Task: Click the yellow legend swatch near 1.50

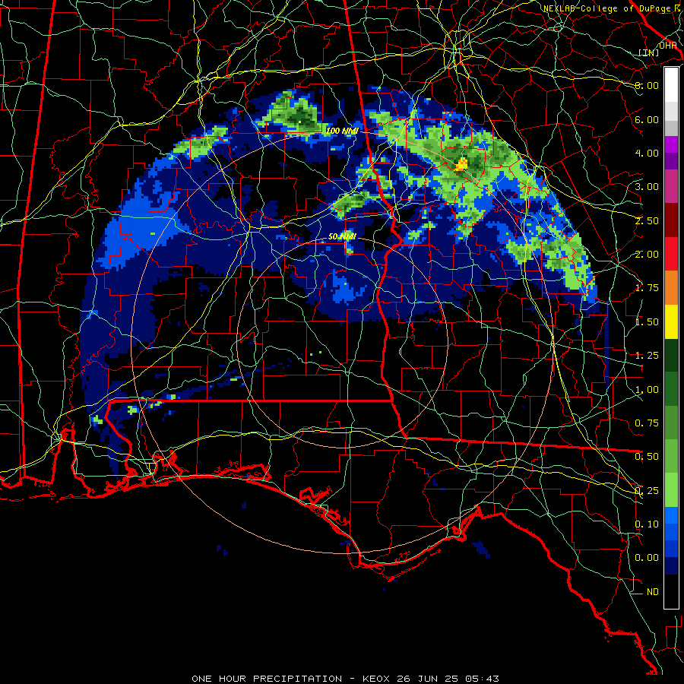Action: (671, 321)
